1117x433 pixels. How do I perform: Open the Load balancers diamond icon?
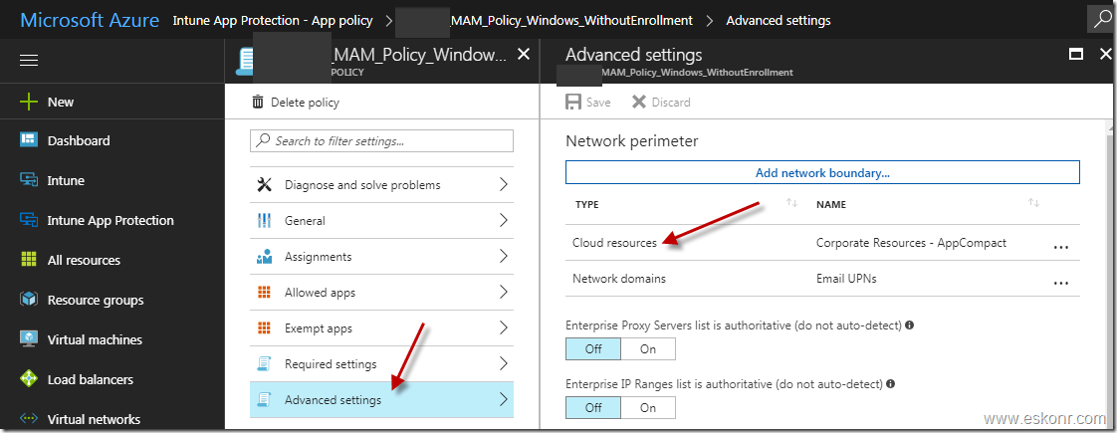click(29, 379)
